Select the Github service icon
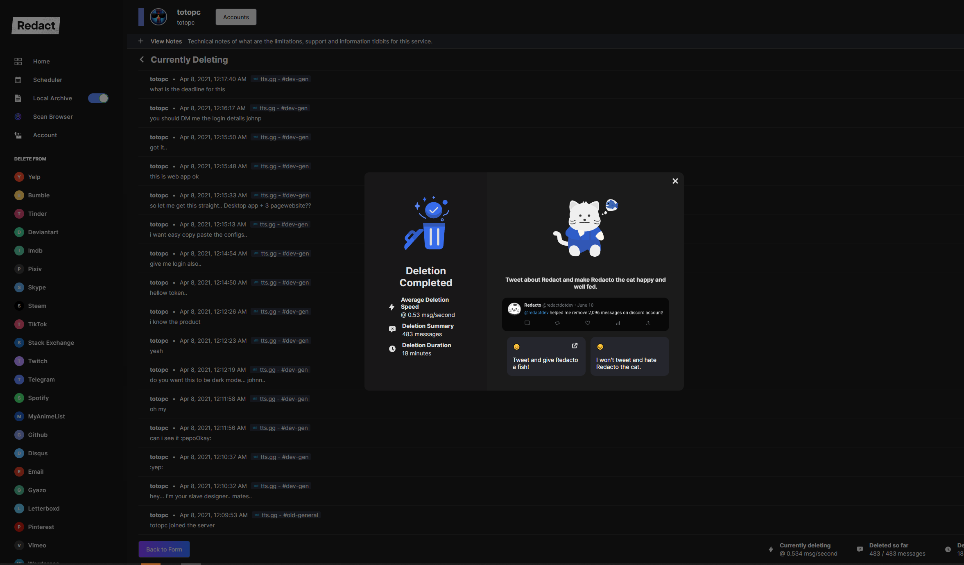The width and height of the screenshot is (964, 565). click(19, 435)
